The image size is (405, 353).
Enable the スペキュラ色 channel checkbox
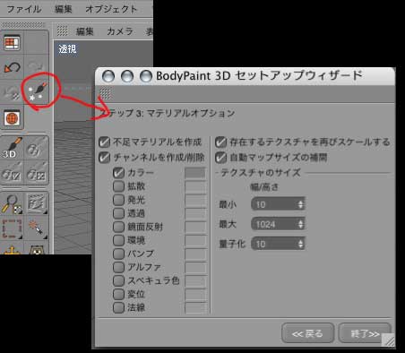[118, 280]
